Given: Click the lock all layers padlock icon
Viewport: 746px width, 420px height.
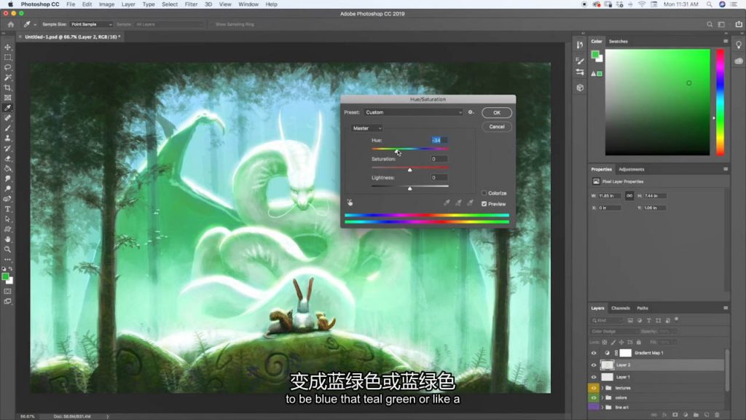Looking at the screenshot, I should [638, 342].
